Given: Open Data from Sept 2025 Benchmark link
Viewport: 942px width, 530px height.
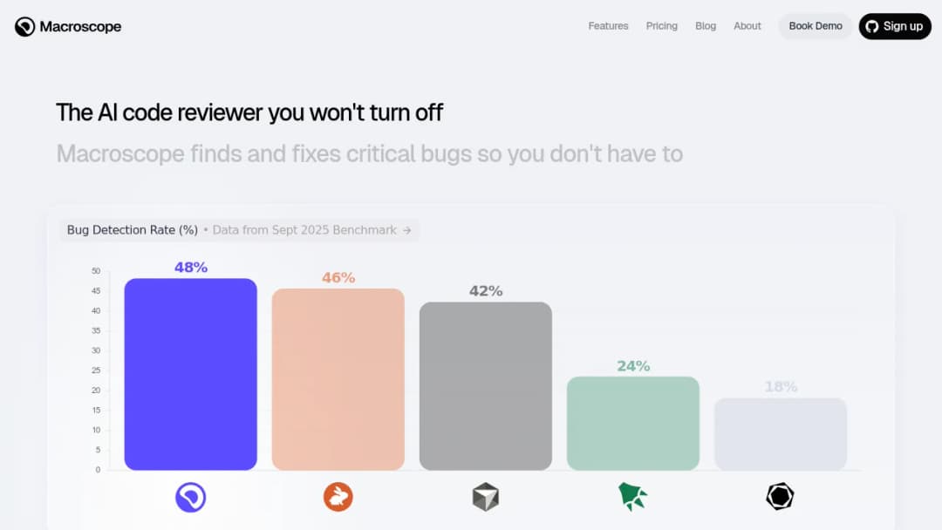Looking at the screenshot, I should coord(304,230).
